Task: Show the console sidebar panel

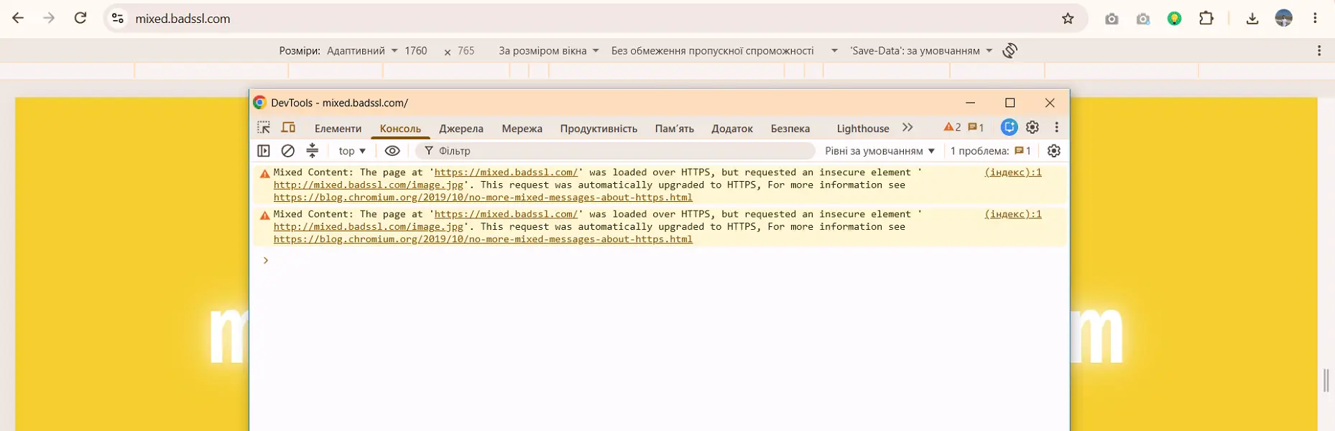Action: click(x=264, y=151)
